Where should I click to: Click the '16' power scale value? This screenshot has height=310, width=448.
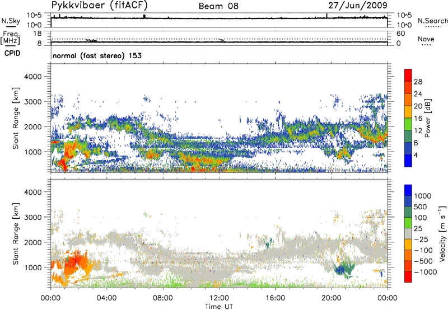[x=418, y=119]
